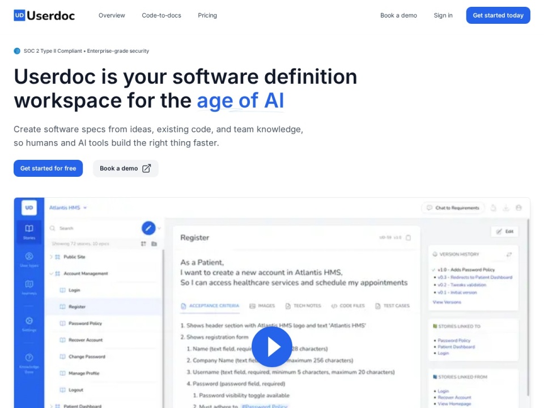Open the Overview nav link
Viewport: 544px width, 408px height.
[x=112, y=15]
